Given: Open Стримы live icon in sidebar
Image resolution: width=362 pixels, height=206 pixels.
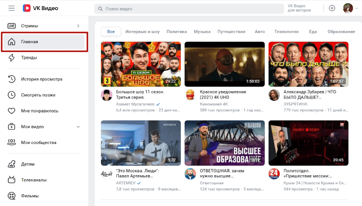Looking at the screenshot, I should [x=12, y=26].
